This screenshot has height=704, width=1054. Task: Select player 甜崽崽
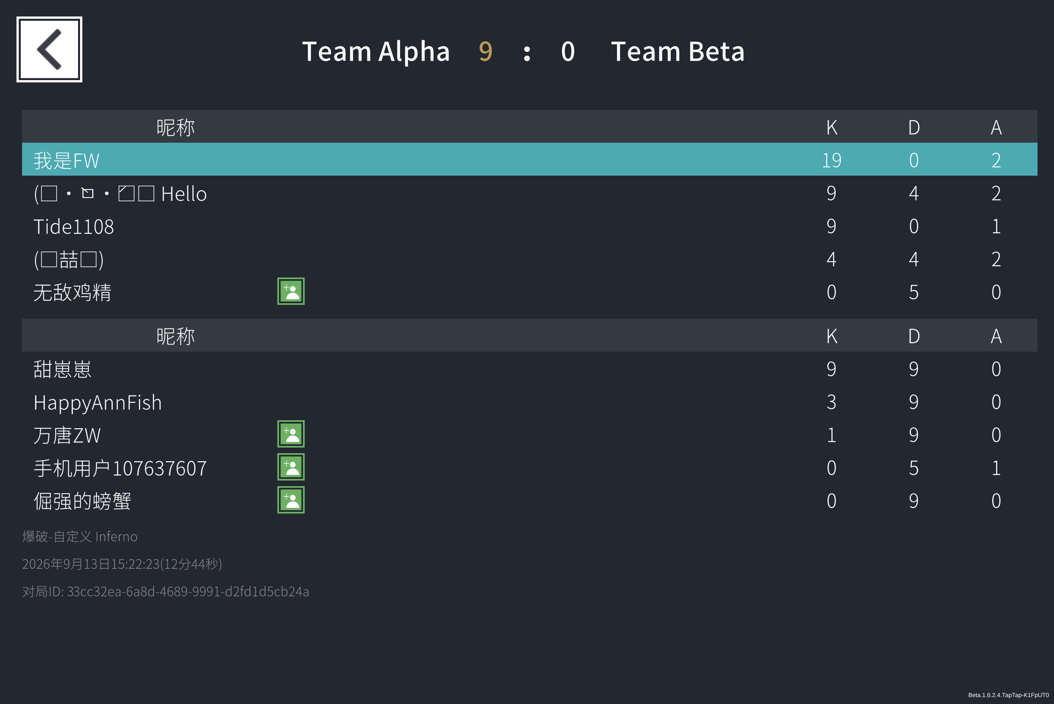click(529, 368)
